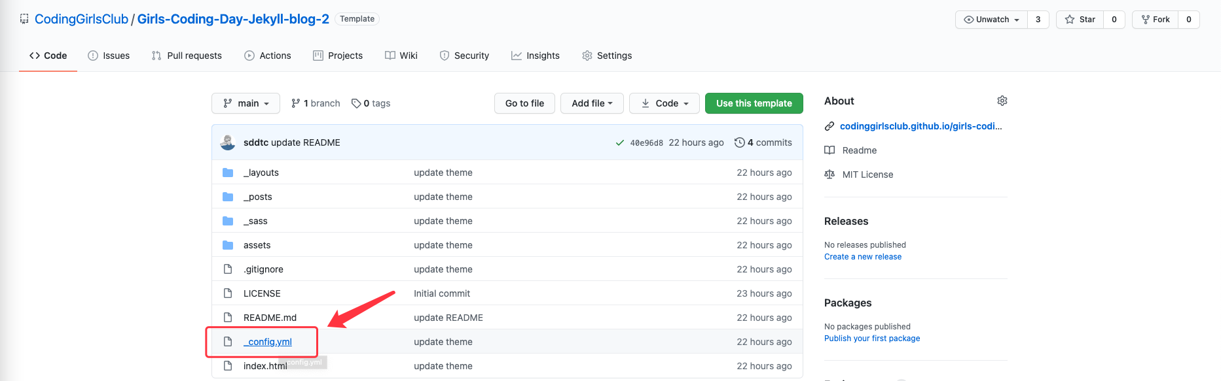Click the LICENSE file icon
Image resolution: width=1221 pixels, height=381 pixels.
coord(228,293)
